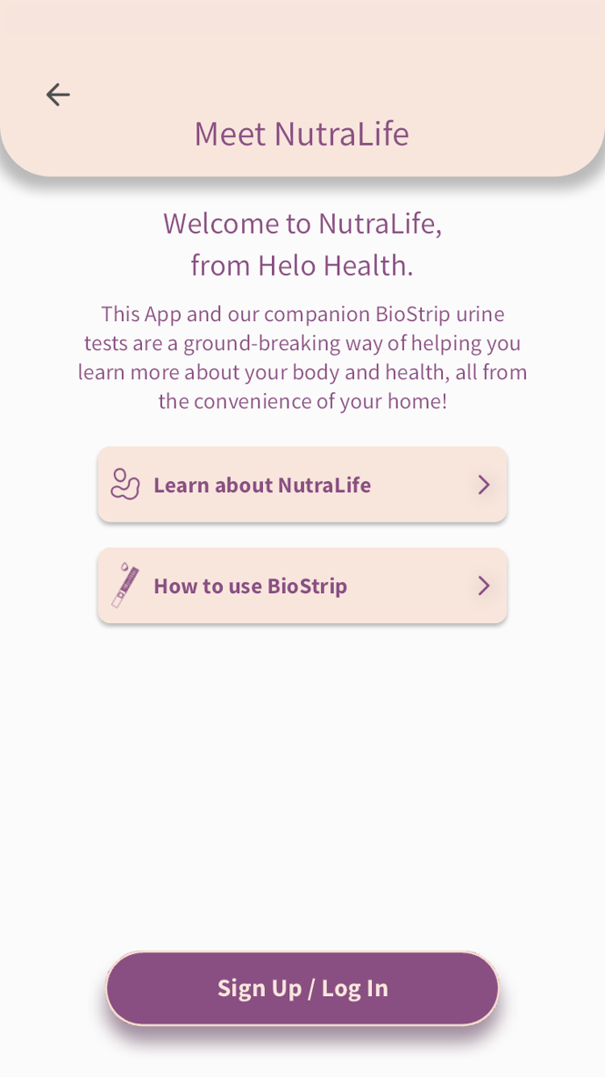
Task: Click the "Welcome to NutraLife," heading line
Action: point(302,223)
